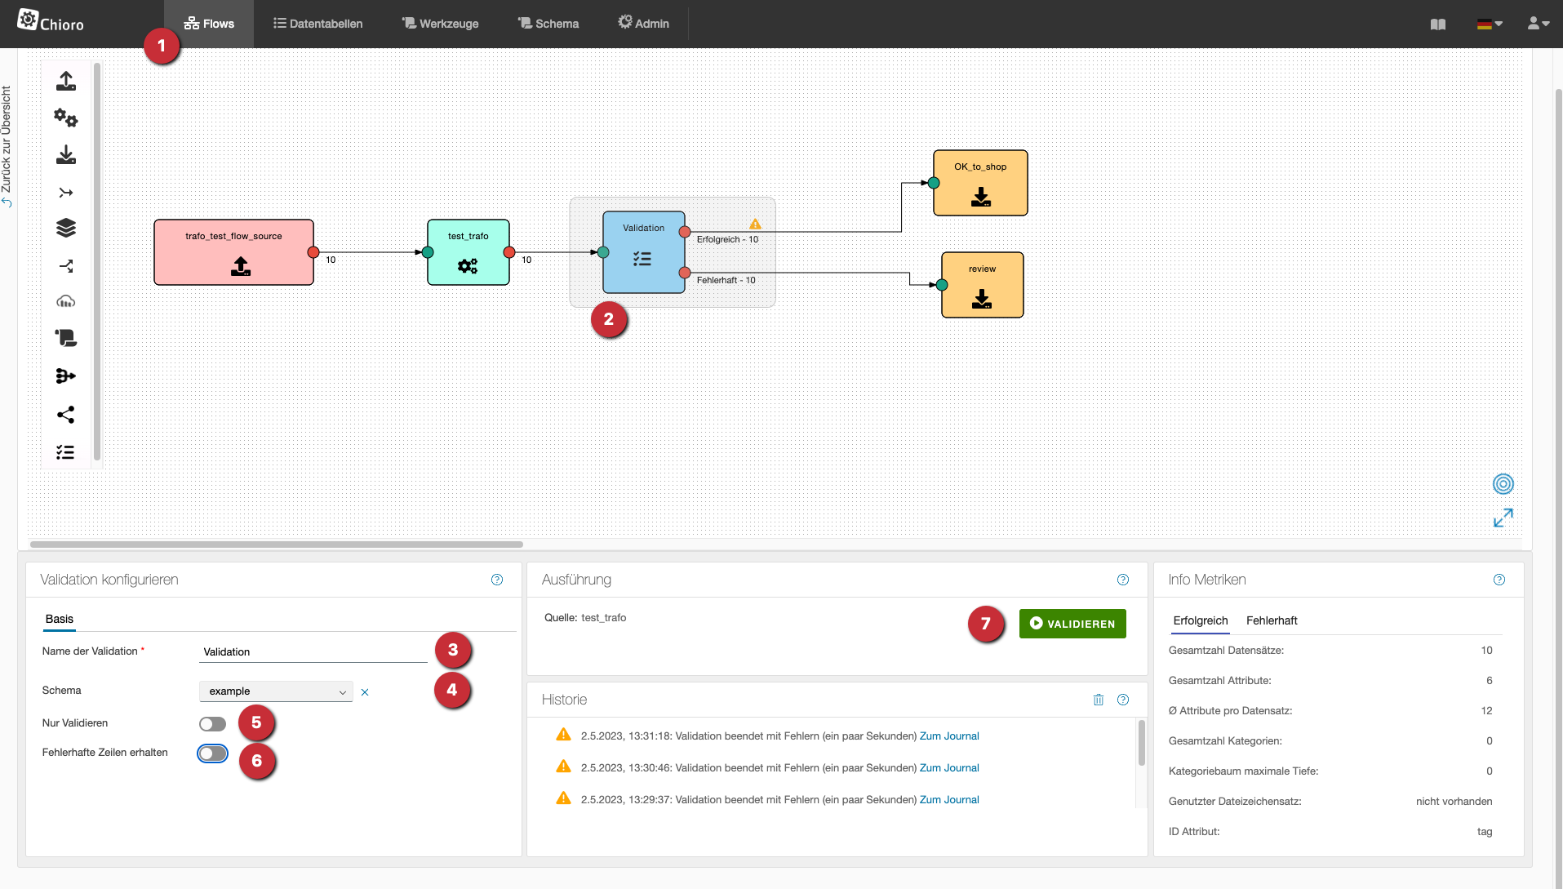
Task: Click the trash icon in Historie panel
Action: point(1099,700)
